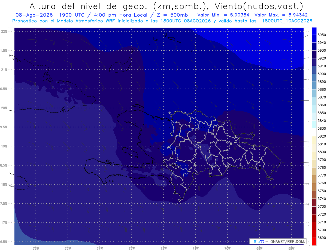Click the color scale label '5930'
Viewport: 327px width, 252px height.
click(322, 51)
